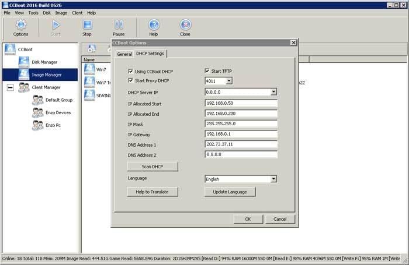Collapse the Client Manager tree node
Screen dimensions: 409x265
pyautogui.click(x=10, y=87)
